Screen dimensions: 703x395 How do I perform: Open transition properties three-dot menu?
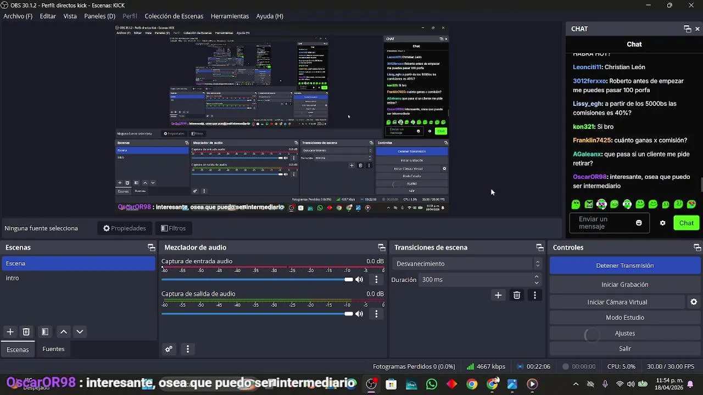[535, 295]
